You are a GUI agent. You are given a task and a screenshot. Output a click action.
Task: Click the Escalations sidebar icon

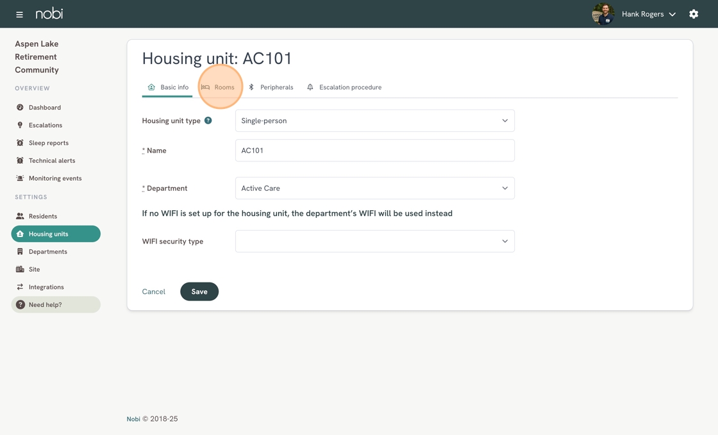click(x=20, y=126)
